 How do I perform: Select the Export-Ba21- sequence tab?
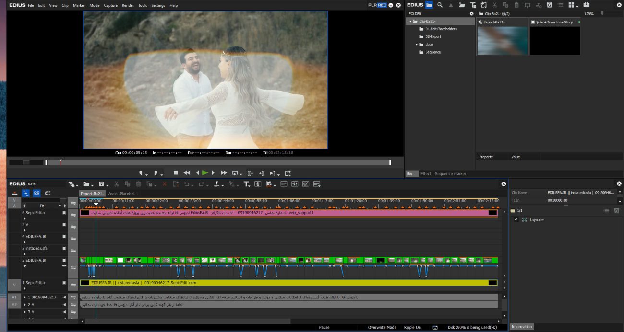coord(92,194)
